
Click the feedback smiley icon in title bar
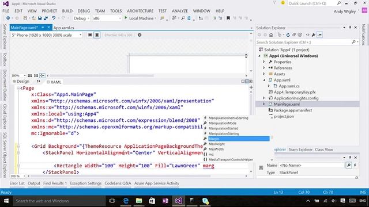(x=283, y=3)
